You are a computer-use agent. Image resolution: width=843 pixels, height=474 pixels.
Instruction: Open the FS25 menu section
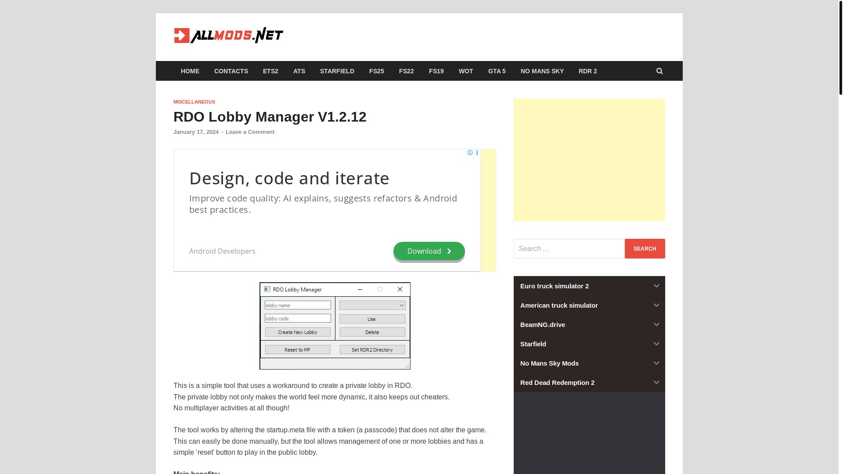pyautogui.click(x=377, y=71)
